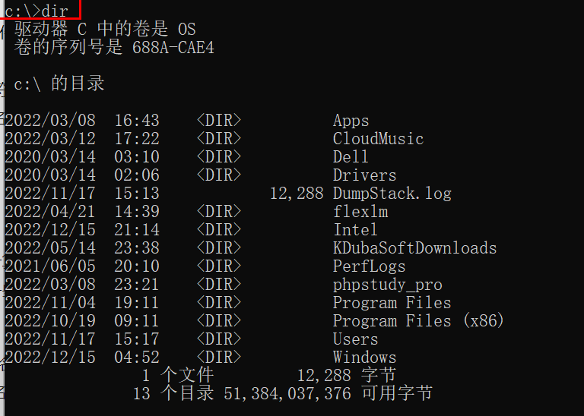
Task: Click the PerfLogs folder name
Action: [x=369, y=266]
